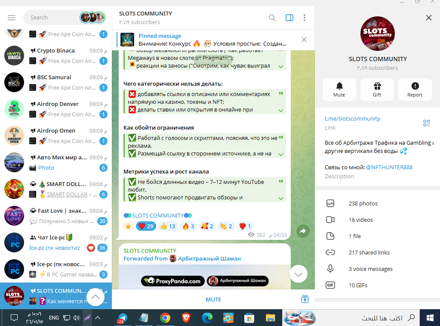
Task: Launch Google Chrome from the taskbar
Action: point(165,318)
